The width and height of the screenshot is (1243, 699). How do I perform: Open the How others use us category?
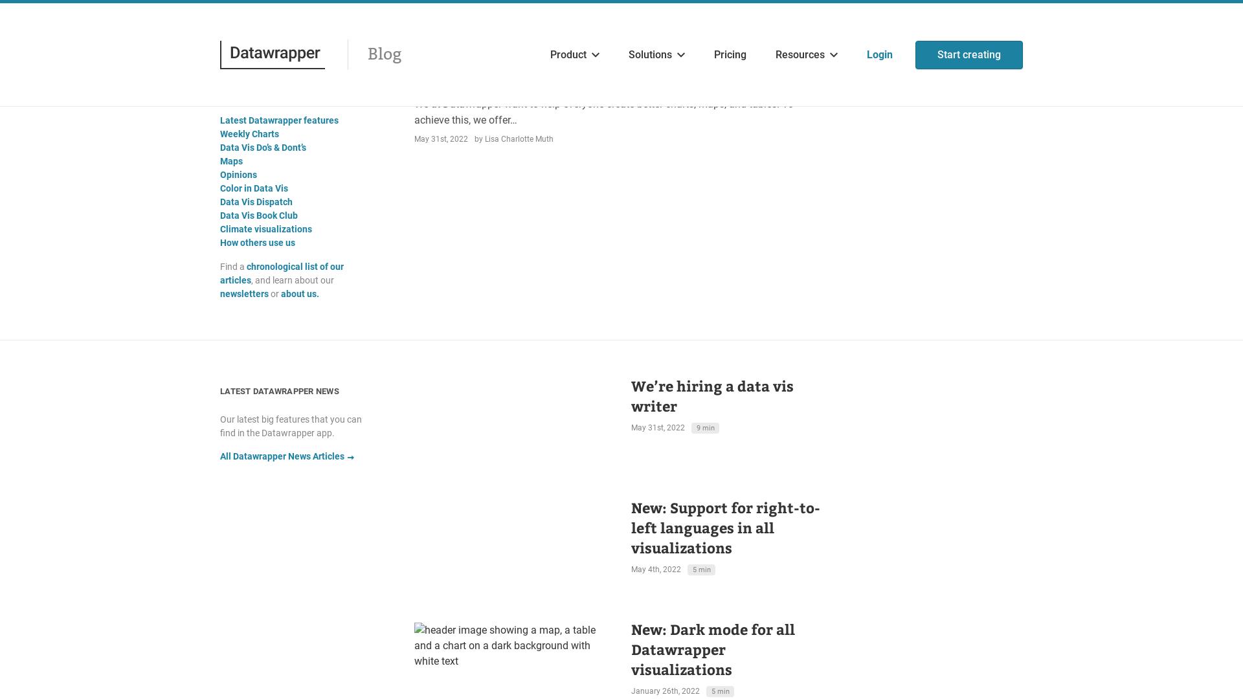(x=258, y=243)
